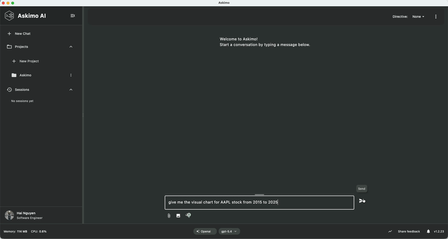
Task: Click the Openai provider badge
Action: coord(205,231)
